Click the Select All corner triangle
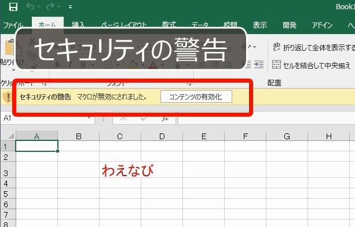The width and height of the screenshot is (355, 227). click(11, 136)
